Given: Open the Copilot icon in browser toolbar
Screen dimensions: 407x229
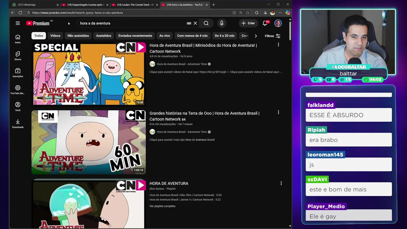Looking at the screenshot, I should click(288, 13).
